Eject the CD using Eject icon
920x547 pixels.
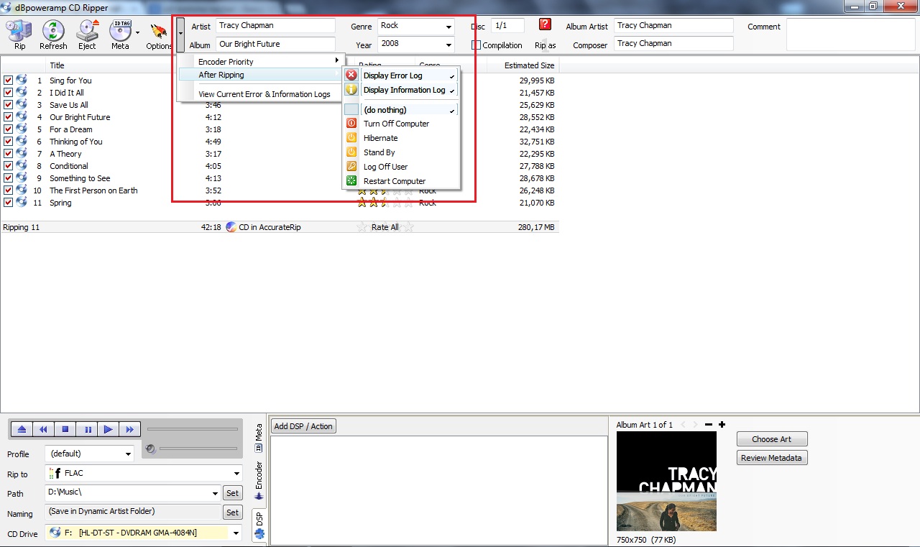[x=87, y=34]
